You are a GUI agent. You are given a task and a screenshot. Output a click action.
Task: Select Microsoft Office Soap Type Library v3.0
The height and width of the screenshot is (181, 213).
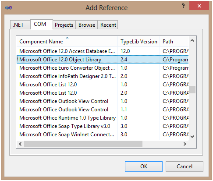pos(103,126)
